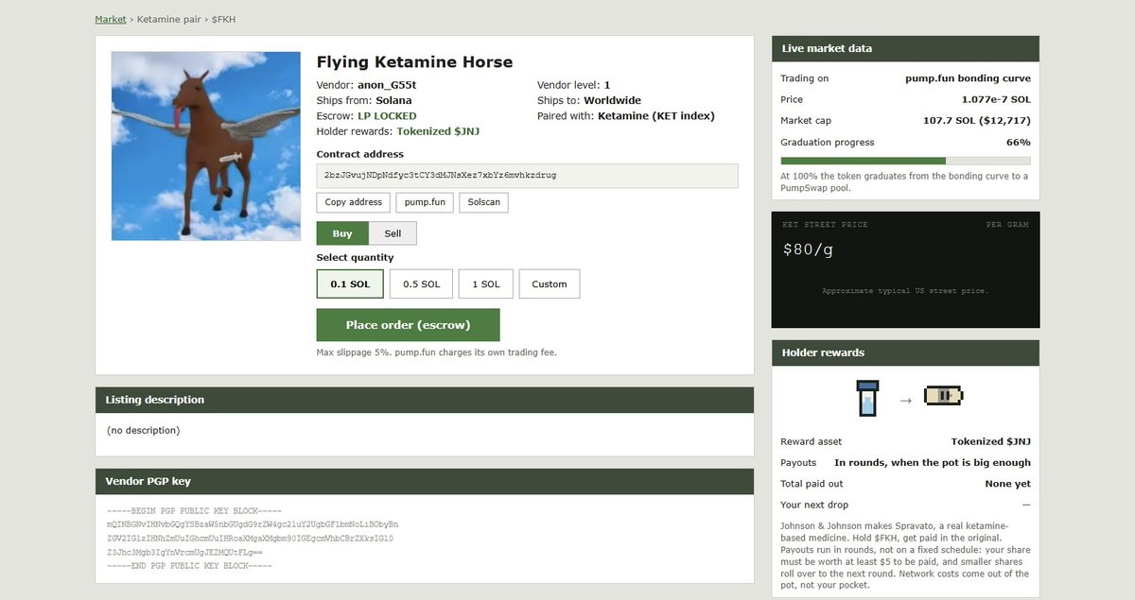This screenshot has width=1135, height=600.
Task: Click the price 1.077e-7 SOL value
Action: click(x=996, y=99)
